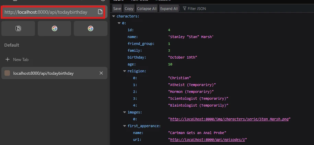Viewport: 314px width, 145px height.
Task: Collapse the 0 node under characters
Action: (119, 23)
